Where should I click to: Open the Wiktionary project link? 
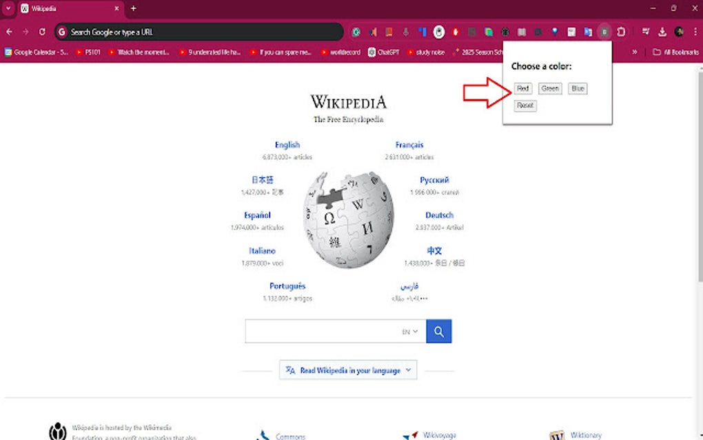click(x=586, y=435)
